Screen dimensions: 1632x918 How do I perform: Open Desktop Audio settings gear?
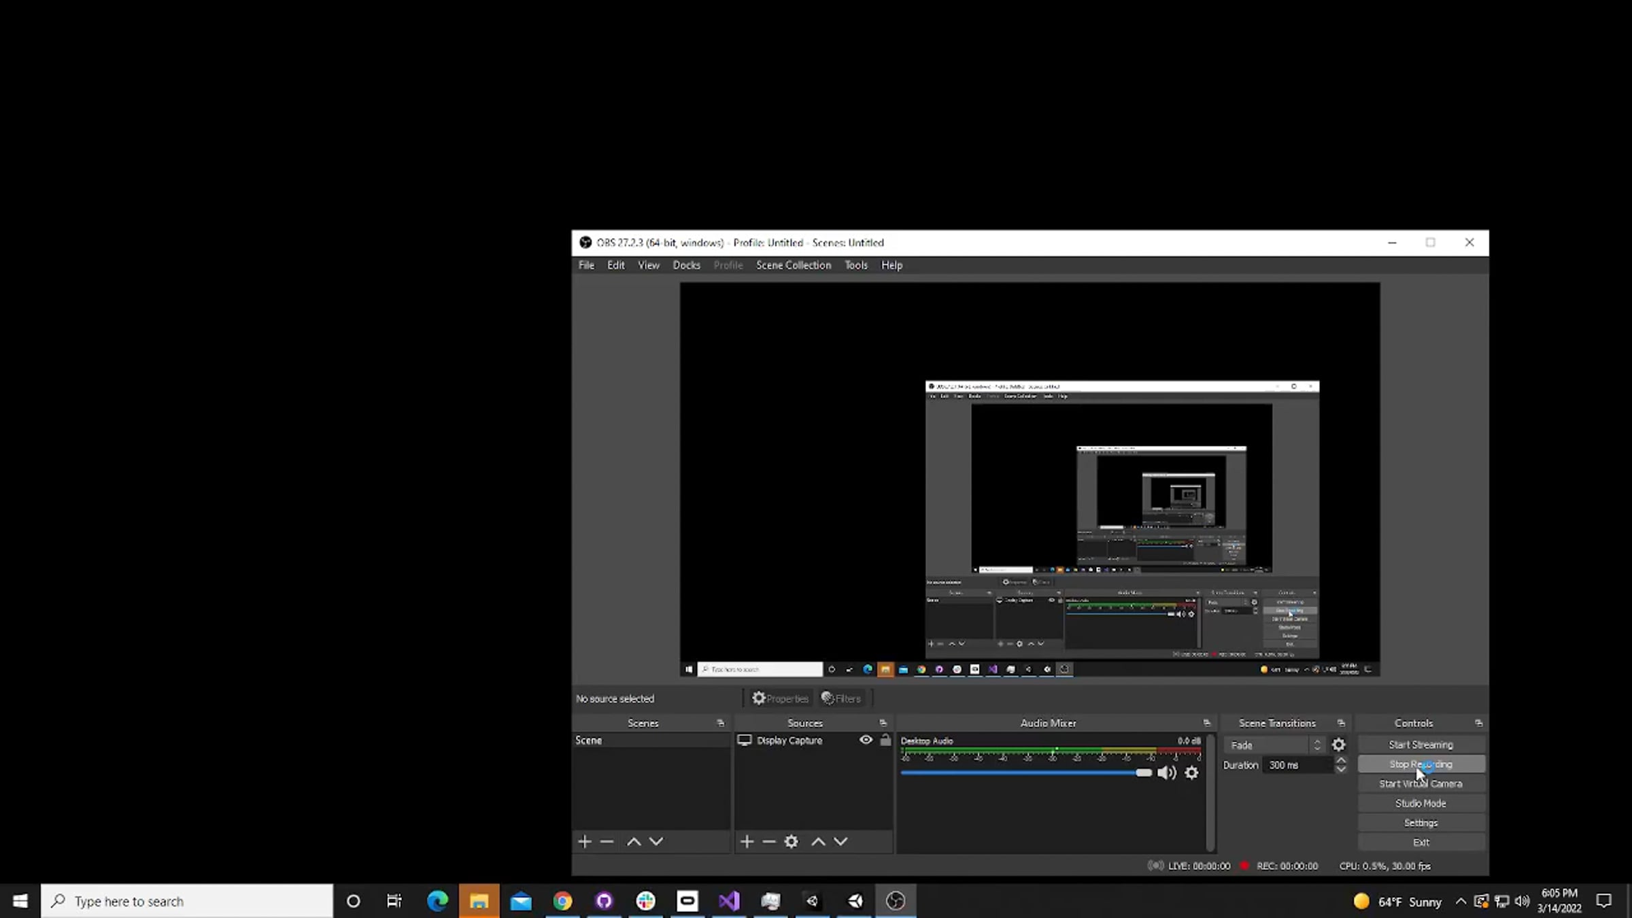[x=1192, y=772]
